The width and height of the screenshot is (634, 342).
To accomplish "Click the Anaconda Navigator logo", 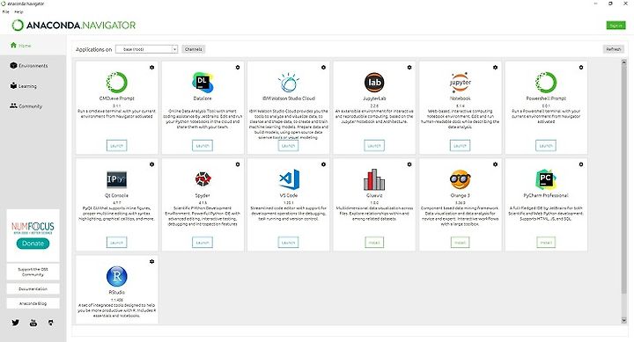I will pos(74,25).
